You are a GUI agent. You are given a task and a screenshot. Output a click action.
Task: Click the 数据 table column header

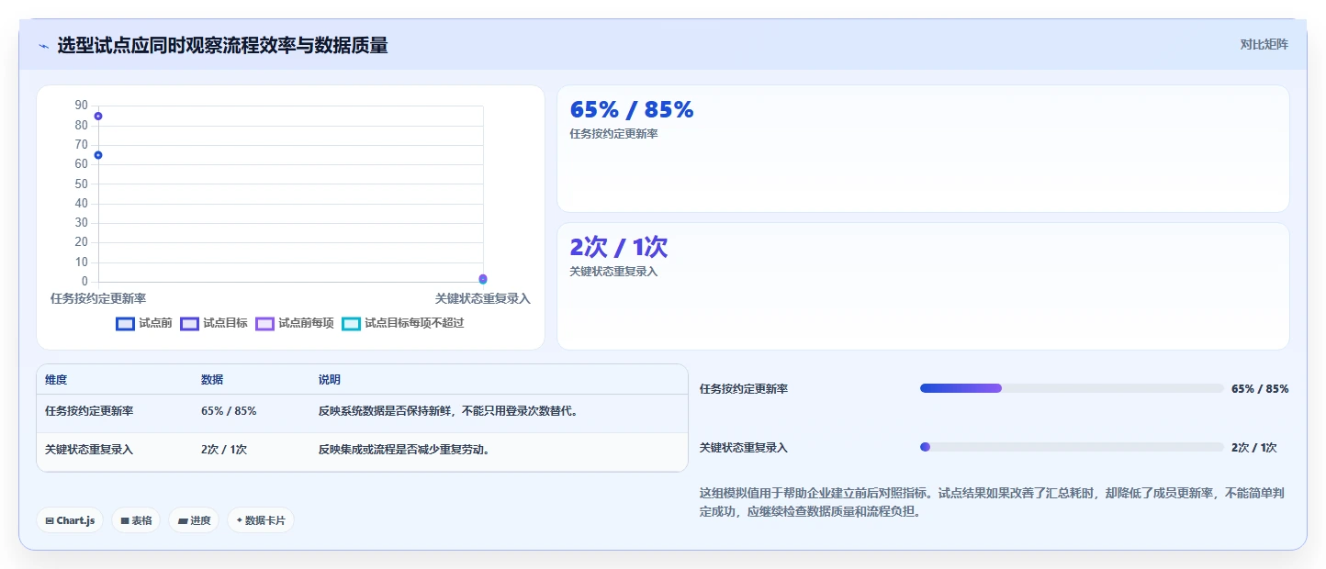click(x=212, y=380)
